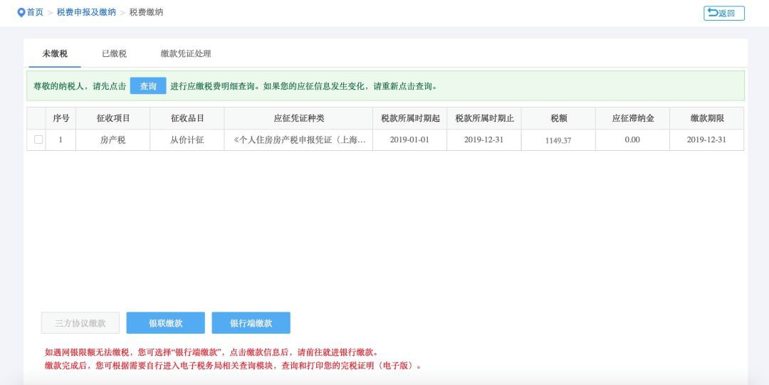The width and height of the screenshot is (769, 385).
Task: Select the tax amount cell 1149.37
Action: (558, 140)
